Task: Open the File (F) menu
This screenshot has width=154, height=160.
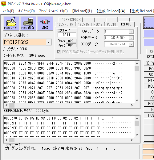Action: [x=8, y=11]
